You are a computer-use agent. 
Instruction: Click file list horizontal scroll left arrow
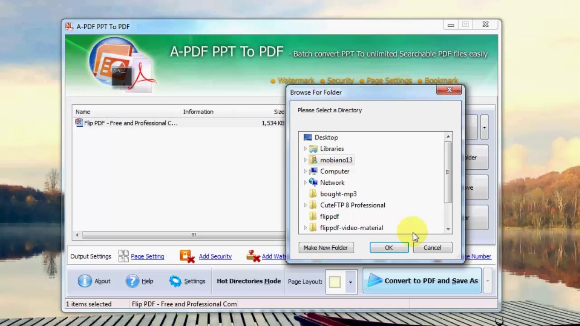coord(77,235)
